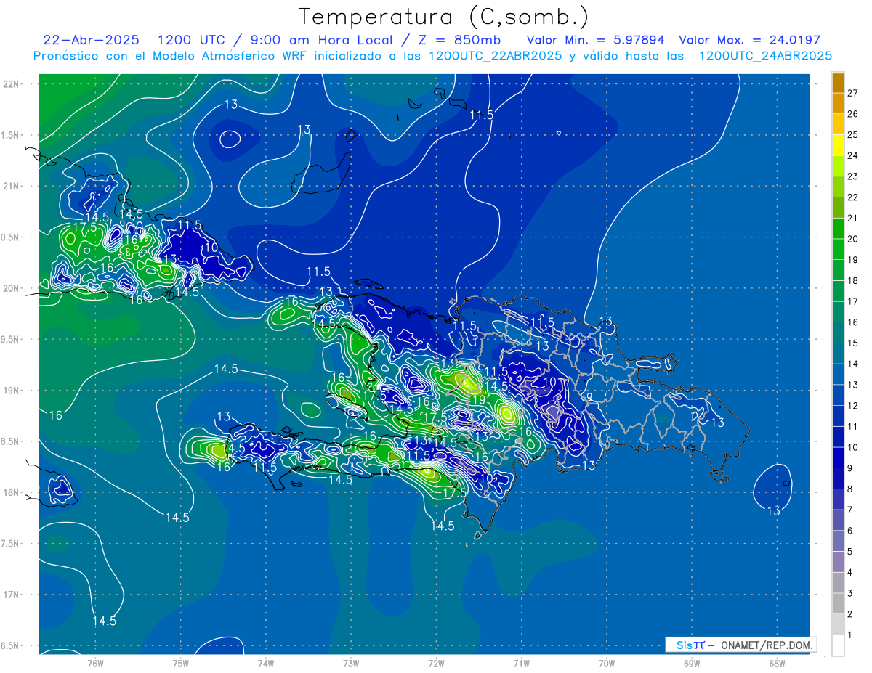Click latitude axis label '20N'
This screenshot has width=872, height=673.
[12, 289]
